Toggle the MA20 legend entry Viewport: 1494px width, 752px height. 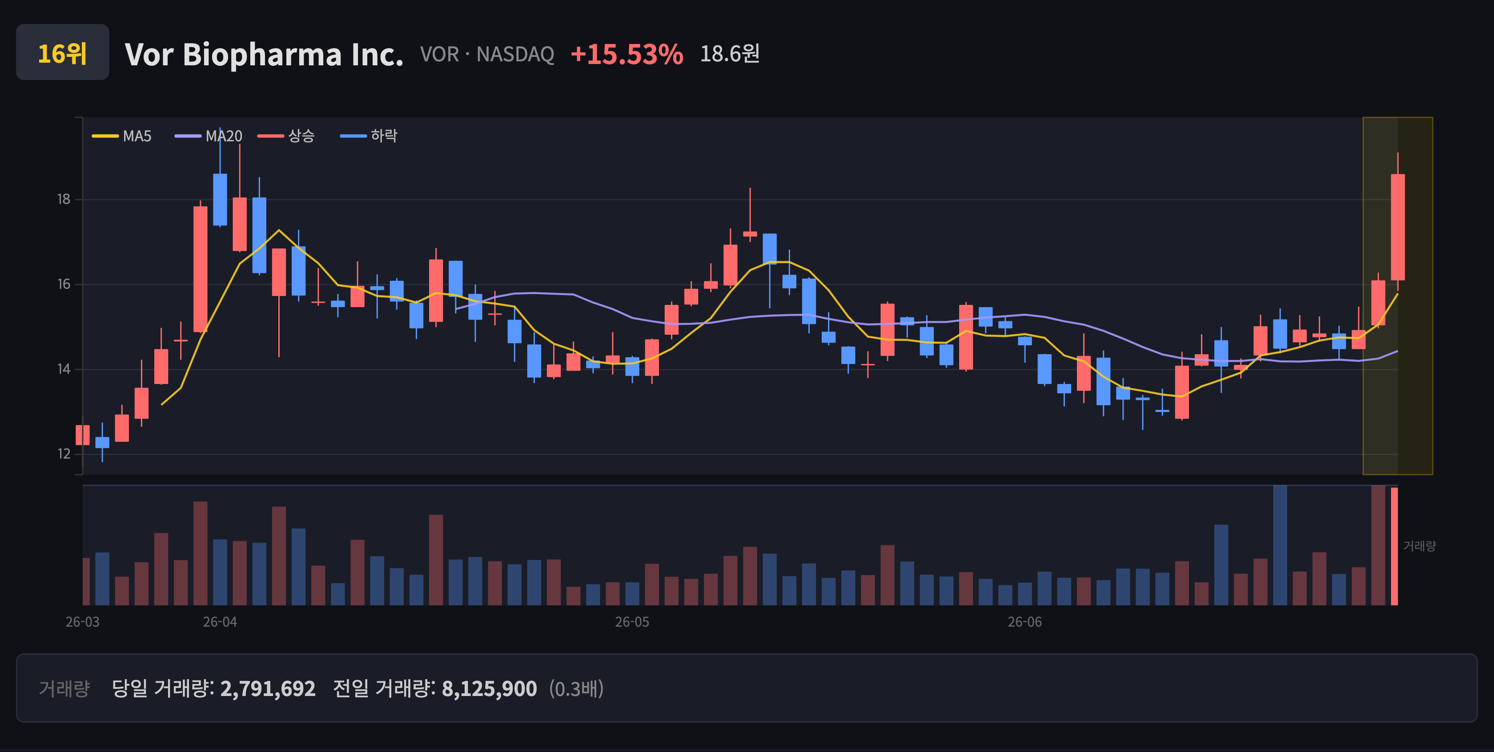(209, 136)
